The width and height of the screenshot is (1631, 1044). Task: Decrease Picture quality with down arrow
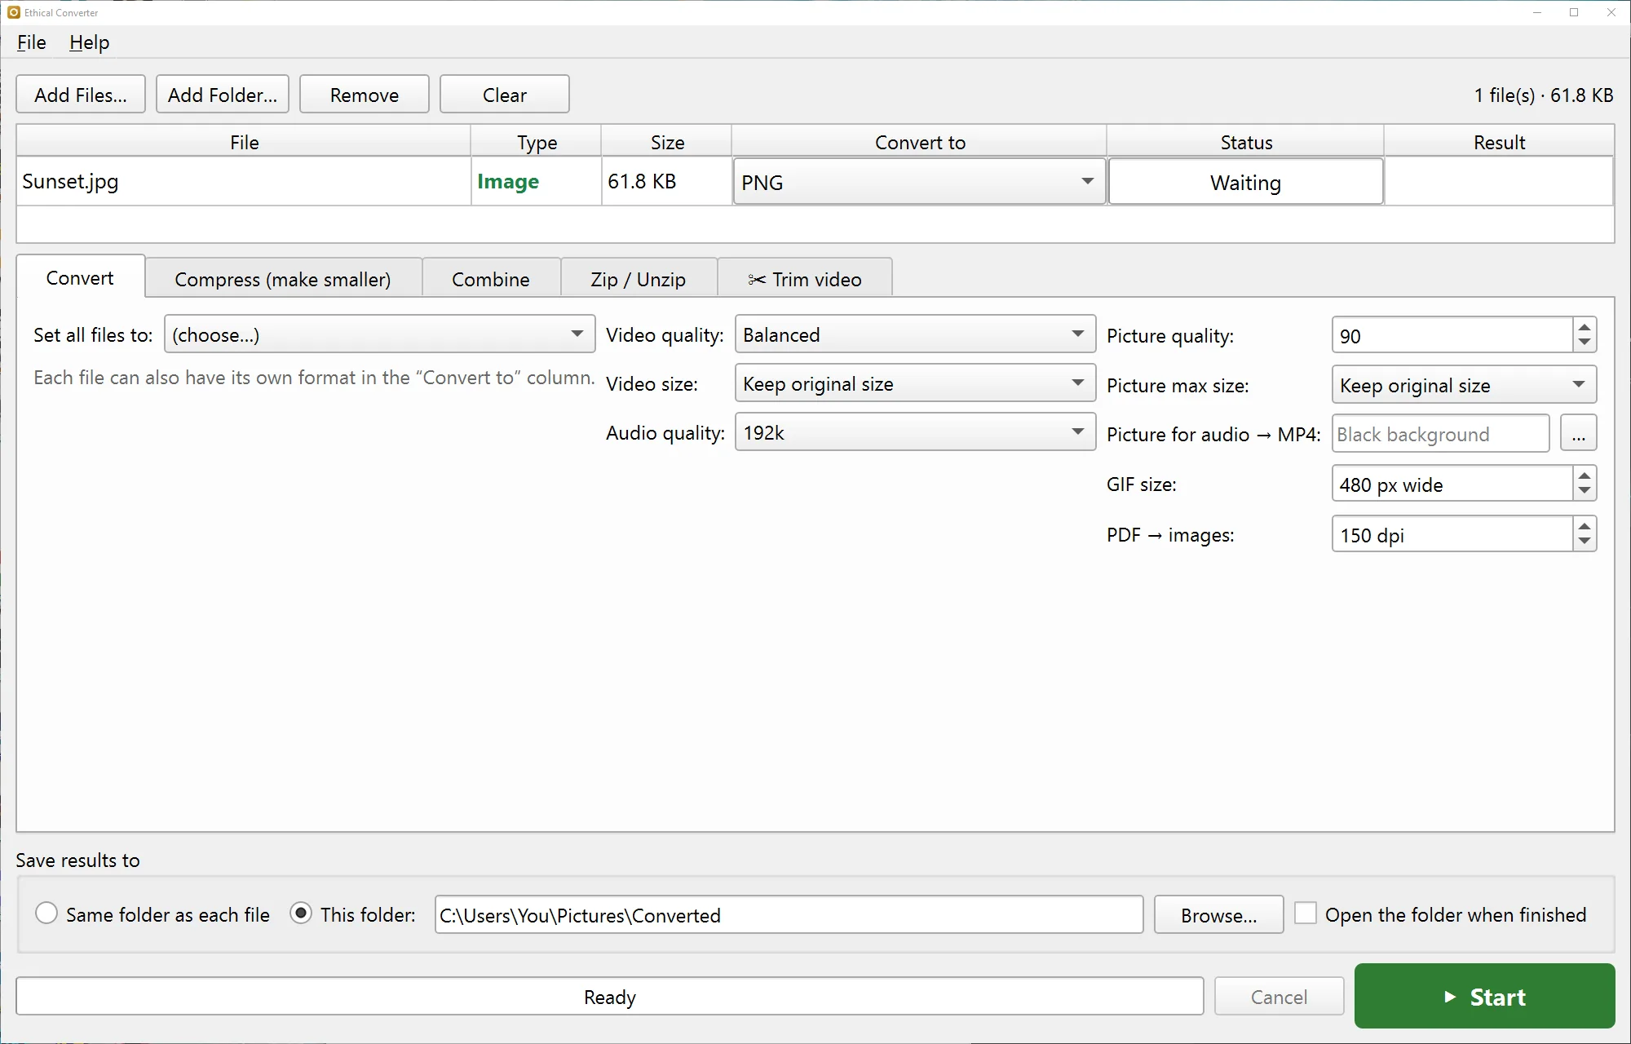point(1584,343)
